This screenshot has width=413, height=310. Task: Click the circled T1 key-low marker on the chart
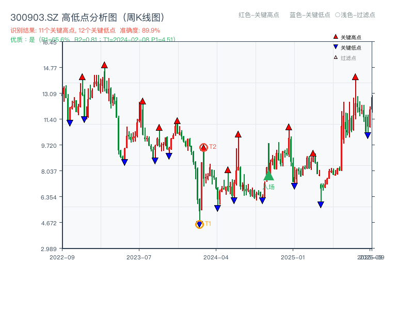[199, 224]
